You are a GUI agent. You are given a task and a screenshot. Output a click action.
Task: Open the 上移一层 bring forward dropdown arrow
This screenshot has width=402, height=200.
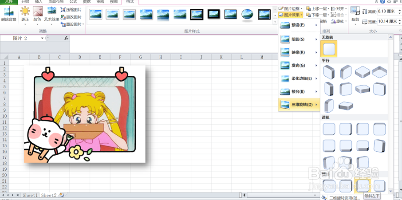[x=329, y=9]
